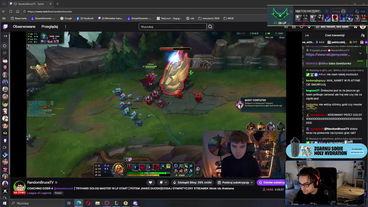Click the Zaloguj profile button
368x207 pixels.
(339, 11)
